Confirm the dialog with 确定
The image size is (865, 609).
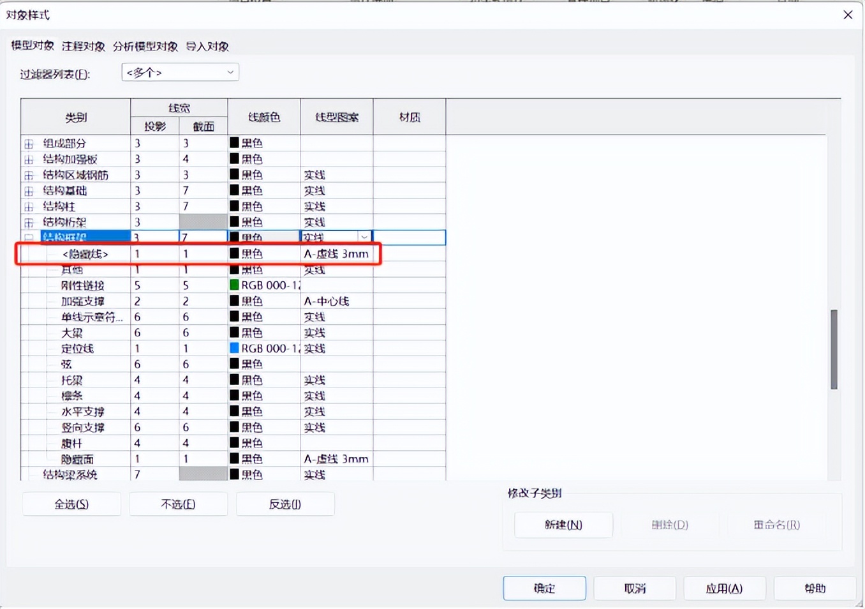click(x=544, y=589)
